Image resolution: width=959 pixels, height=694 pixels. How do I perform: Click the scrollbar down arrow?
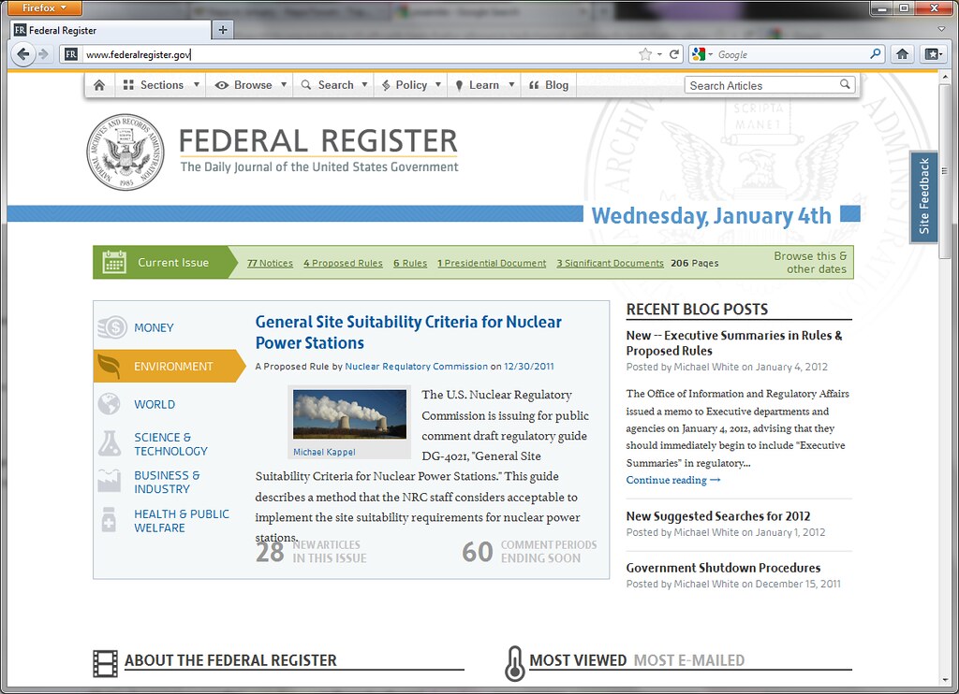(946, 680)
